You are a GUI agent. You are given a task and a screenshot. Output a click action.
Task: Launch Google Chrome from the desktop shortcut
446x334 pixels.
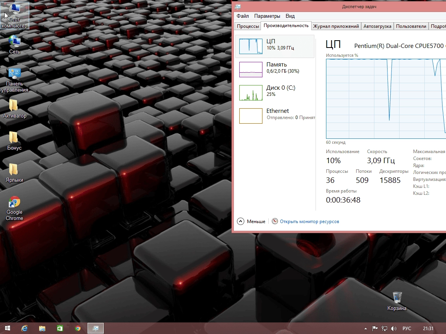pyautogui.click(x=14, y=208)
